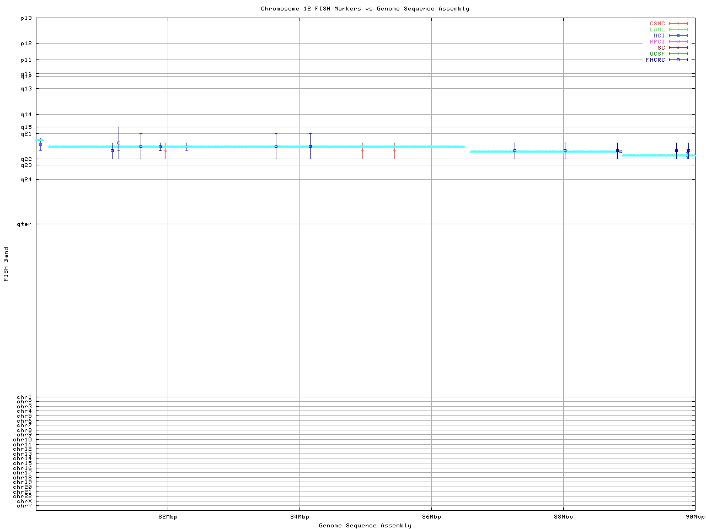706x529 pixels.
Task: Click the blue data marker at 88Mbp
Action: pyautogui.click(x=565, y=151)
